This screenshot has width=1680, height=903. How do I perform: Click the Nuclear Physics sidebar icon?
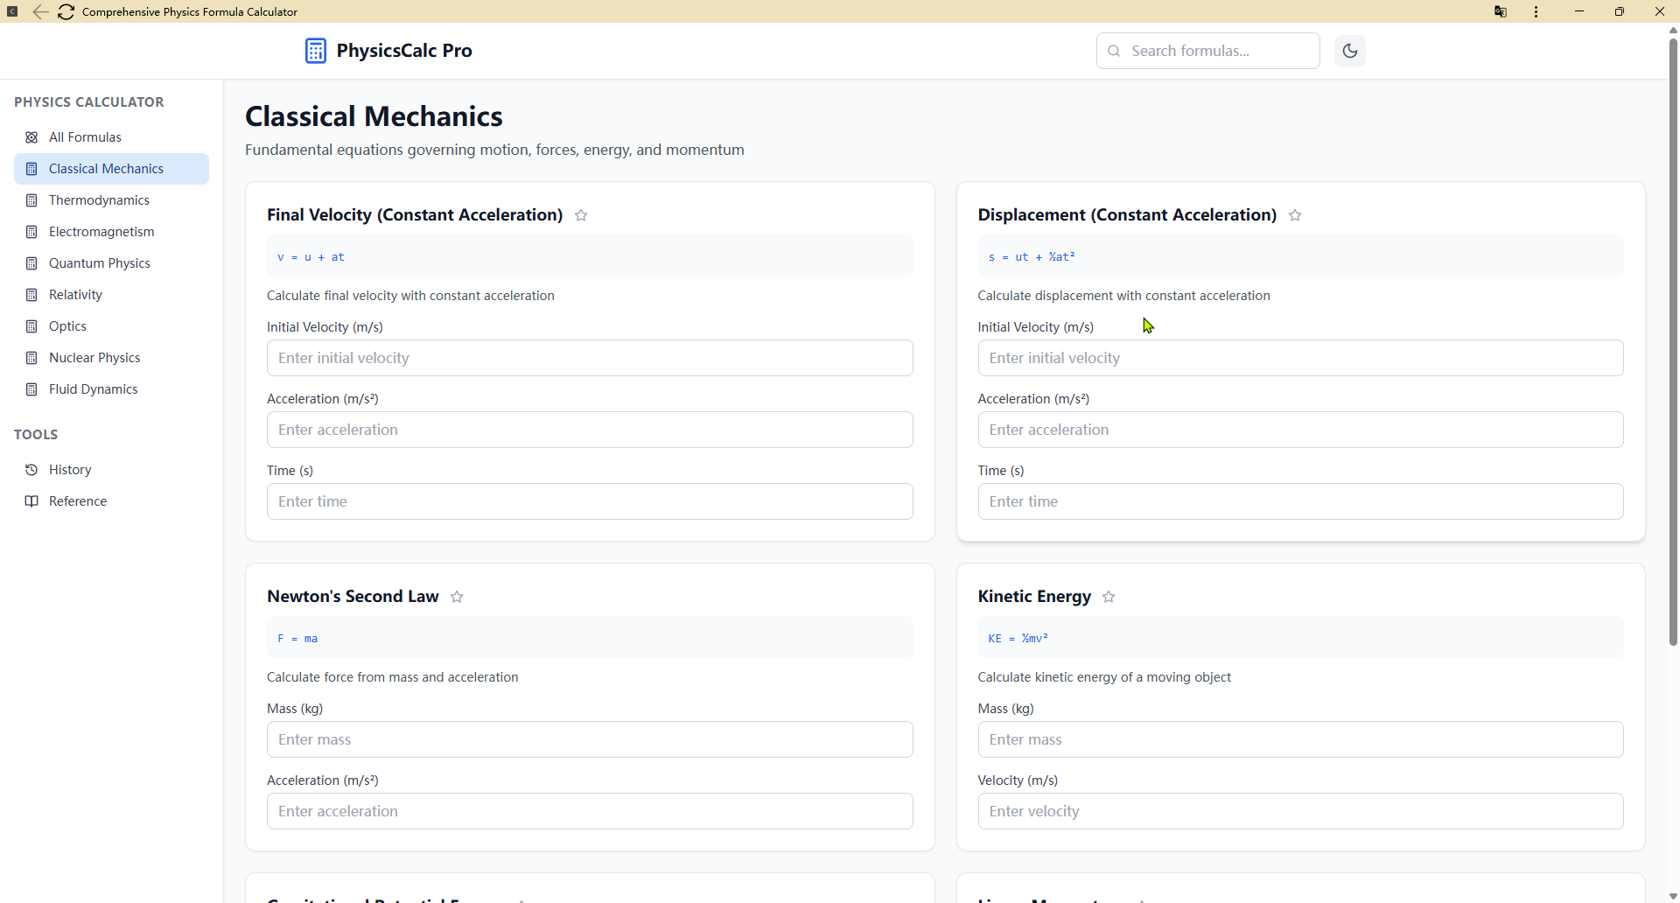[31, 358]
